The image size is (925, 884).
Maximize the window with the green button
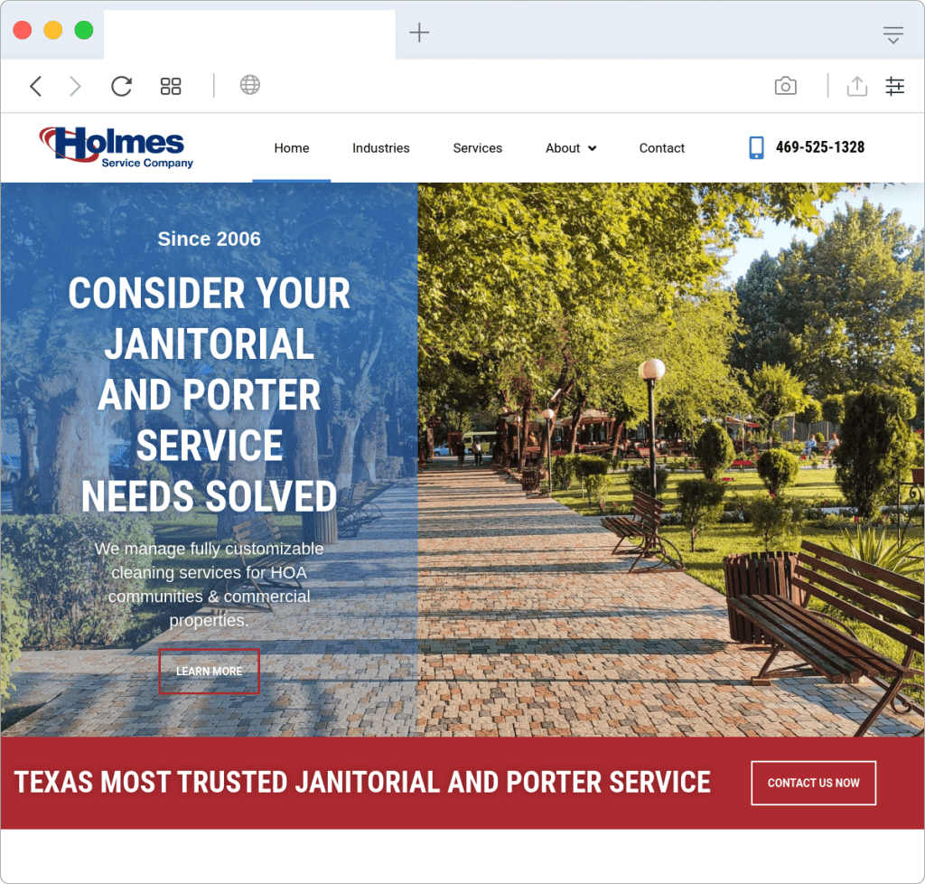click(84, 30)
